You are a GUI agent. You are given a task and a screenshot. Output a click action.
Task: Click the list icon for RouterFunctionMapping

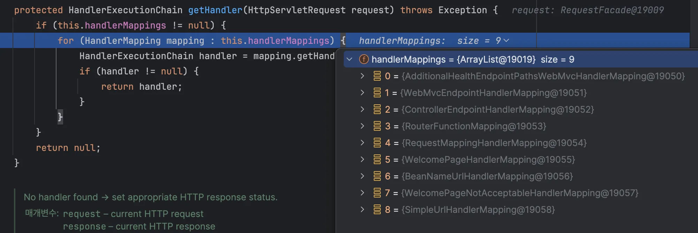pyautogui.click(x=377, y=126)
